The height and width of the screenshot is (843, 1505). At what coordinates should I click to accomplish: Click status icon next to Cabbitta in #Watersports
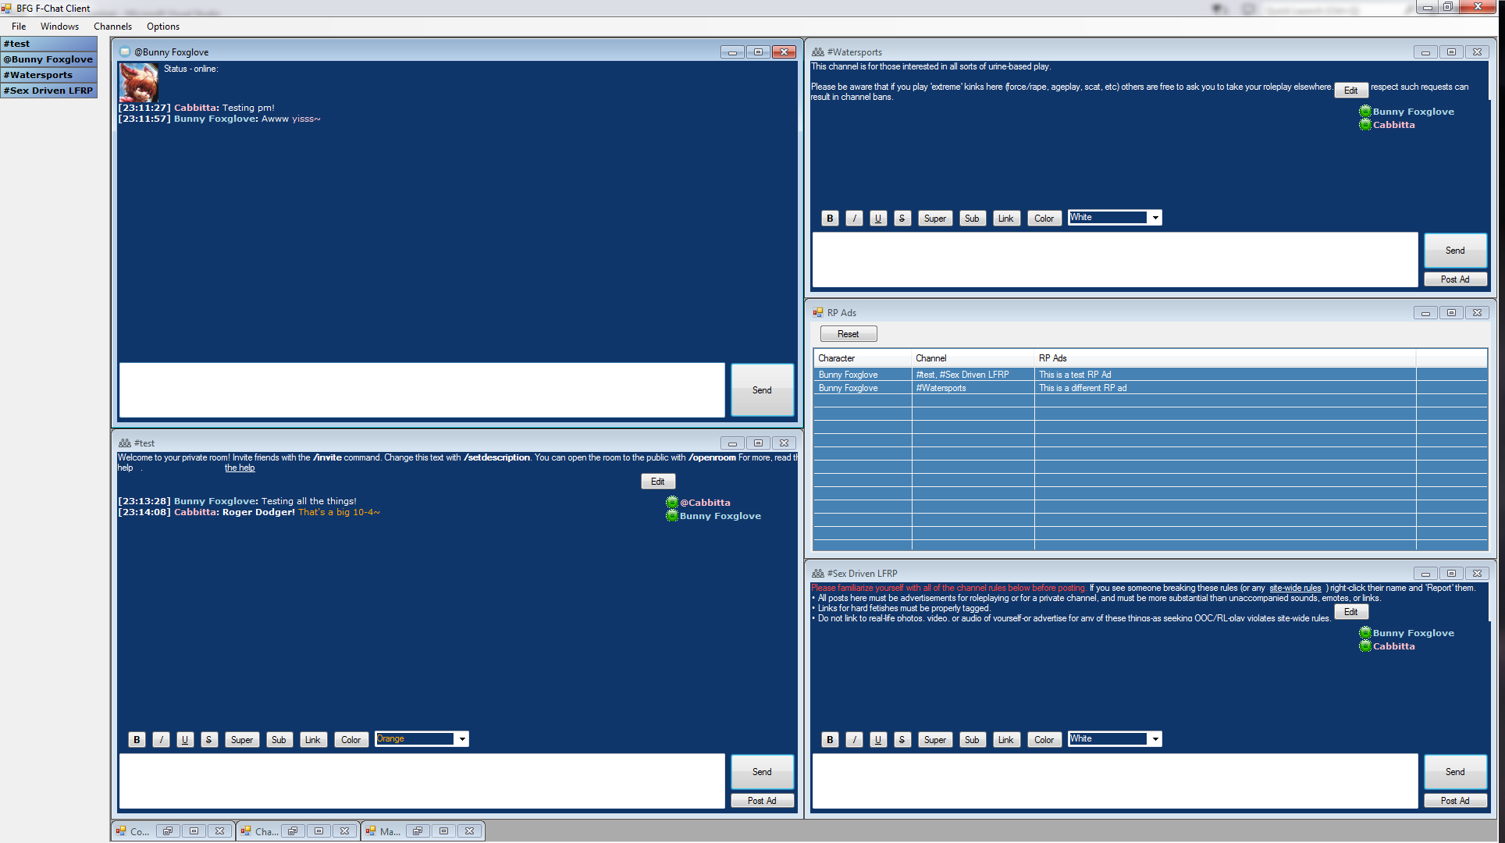(x=1365, y=125)
